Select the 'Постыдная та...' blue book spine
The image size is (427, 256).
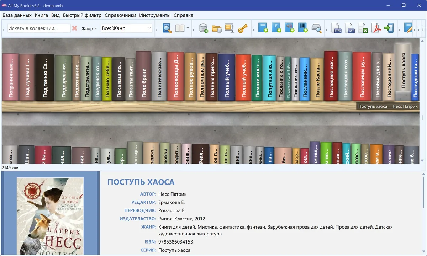(415, 77)
